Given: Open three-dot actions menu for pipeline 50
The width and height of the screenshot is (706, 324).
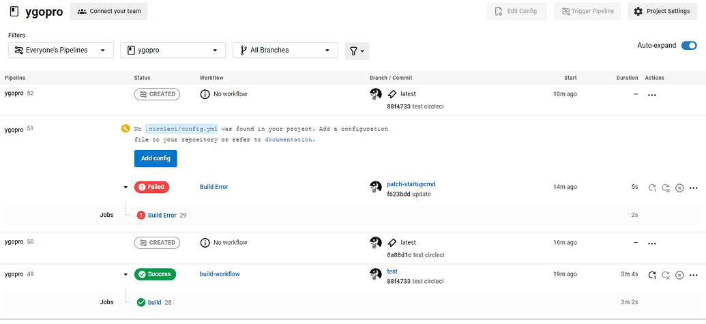Looking at the screenshot, I should coord(652,244).
